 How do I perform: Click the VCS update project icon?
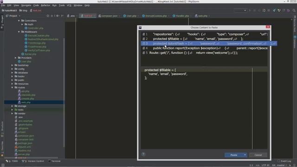tap(274, 10)
